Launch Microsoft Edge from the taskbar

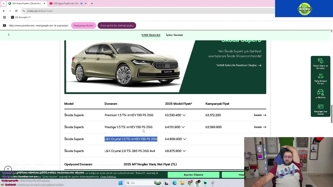(174, 183)
